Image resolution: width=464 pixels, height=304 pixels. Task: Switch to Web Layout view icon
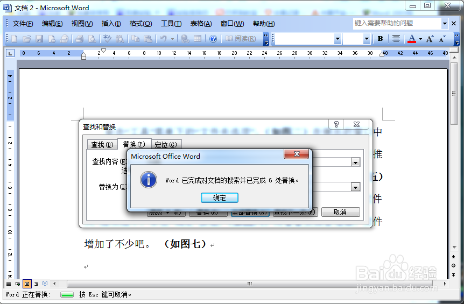18,284
